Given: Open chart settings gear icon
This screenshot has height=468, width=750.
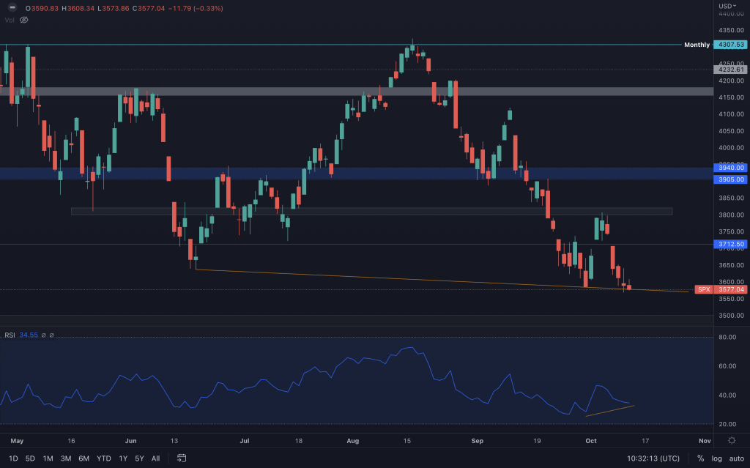Looking at the screenshot, I should (x=731, y=441).
